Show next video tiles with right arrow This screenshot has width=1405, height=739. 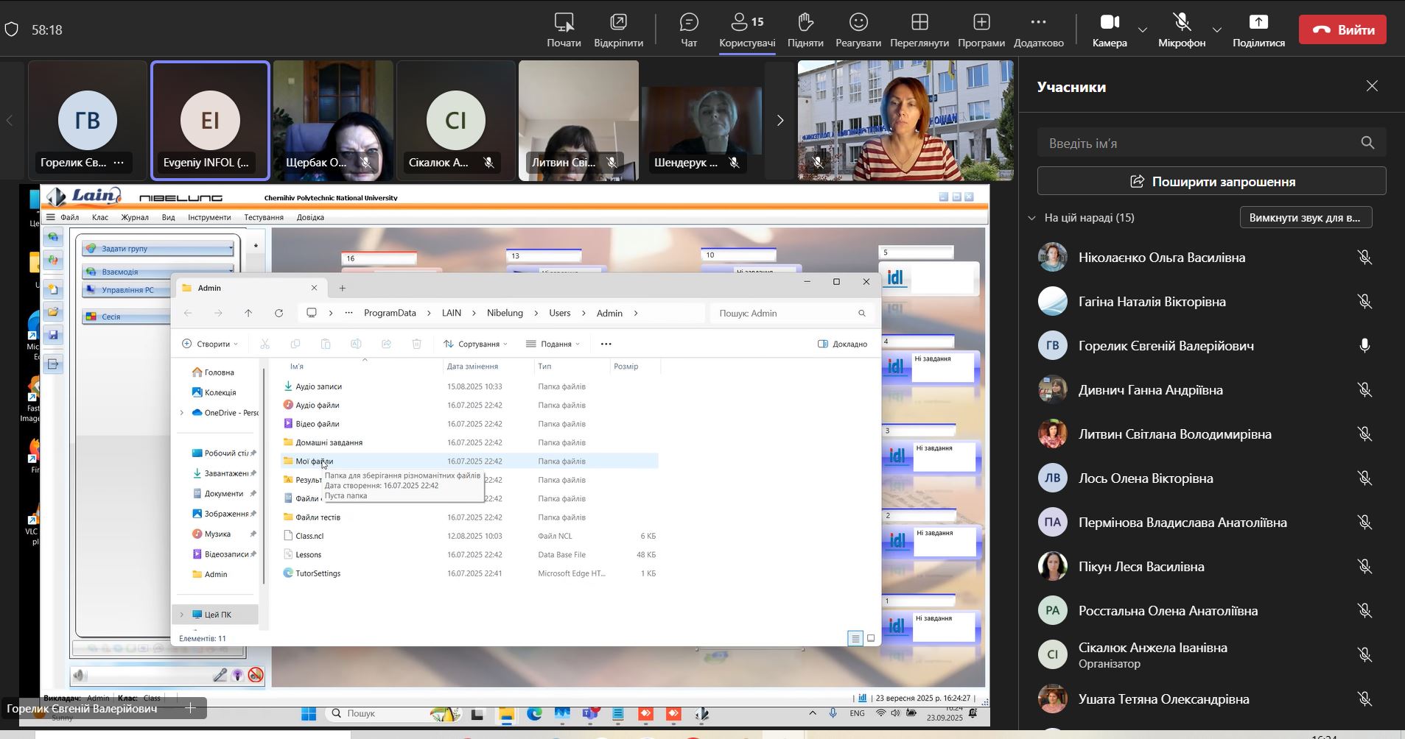pyautogui.click(x=780, y=120)
